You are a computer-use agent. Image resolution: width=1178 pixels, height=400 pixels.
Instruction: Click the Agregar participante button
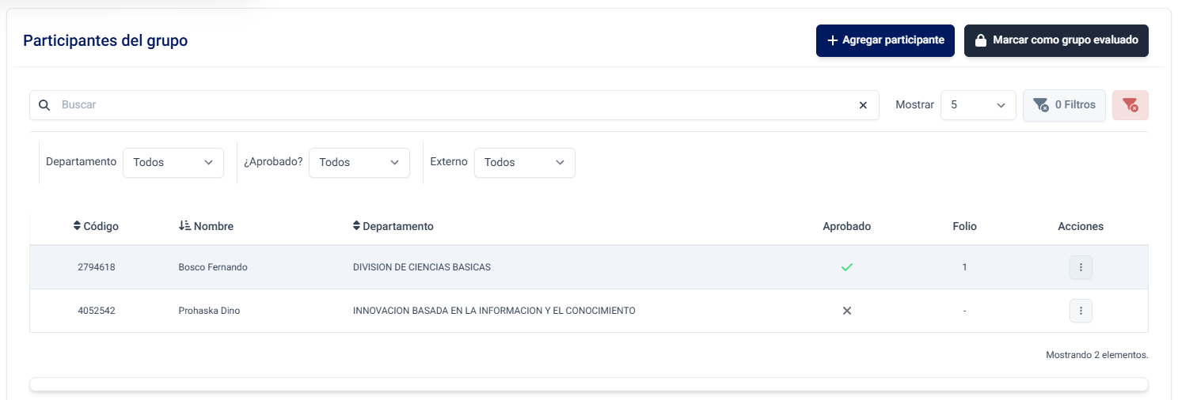click(x=885, y=40)
